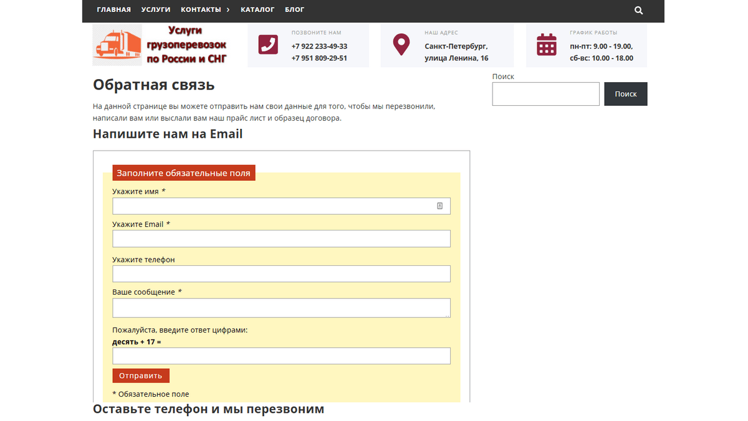The image size is (748, 421).
Task: Focus the sidebar Поиск input field
Action: point(546,94)
